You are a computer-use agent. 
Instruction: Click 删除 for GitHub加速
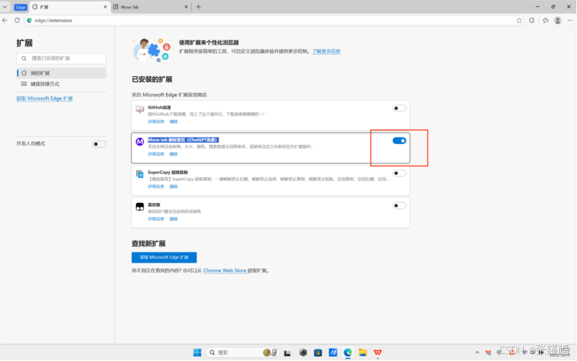(x=174, y=121)
